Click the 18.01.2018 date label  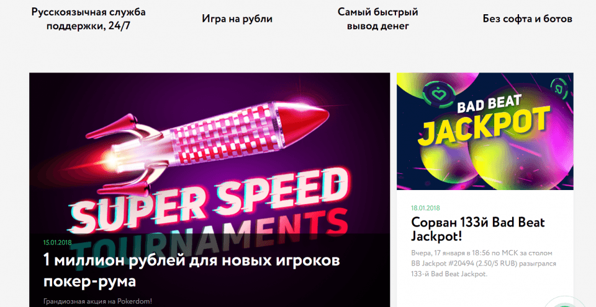pyautogui.click(x=425, y=208)
